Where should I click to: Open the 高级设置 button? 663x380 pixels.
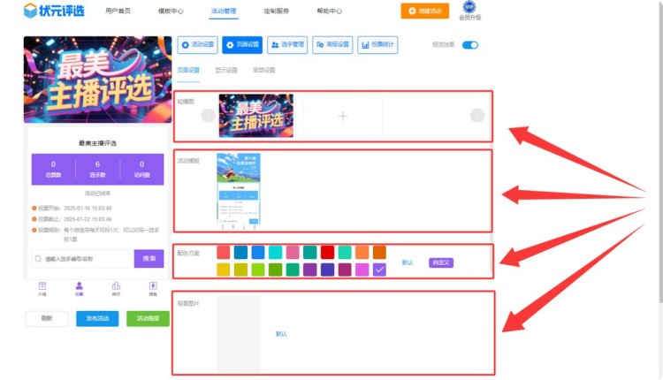point(332,45)
